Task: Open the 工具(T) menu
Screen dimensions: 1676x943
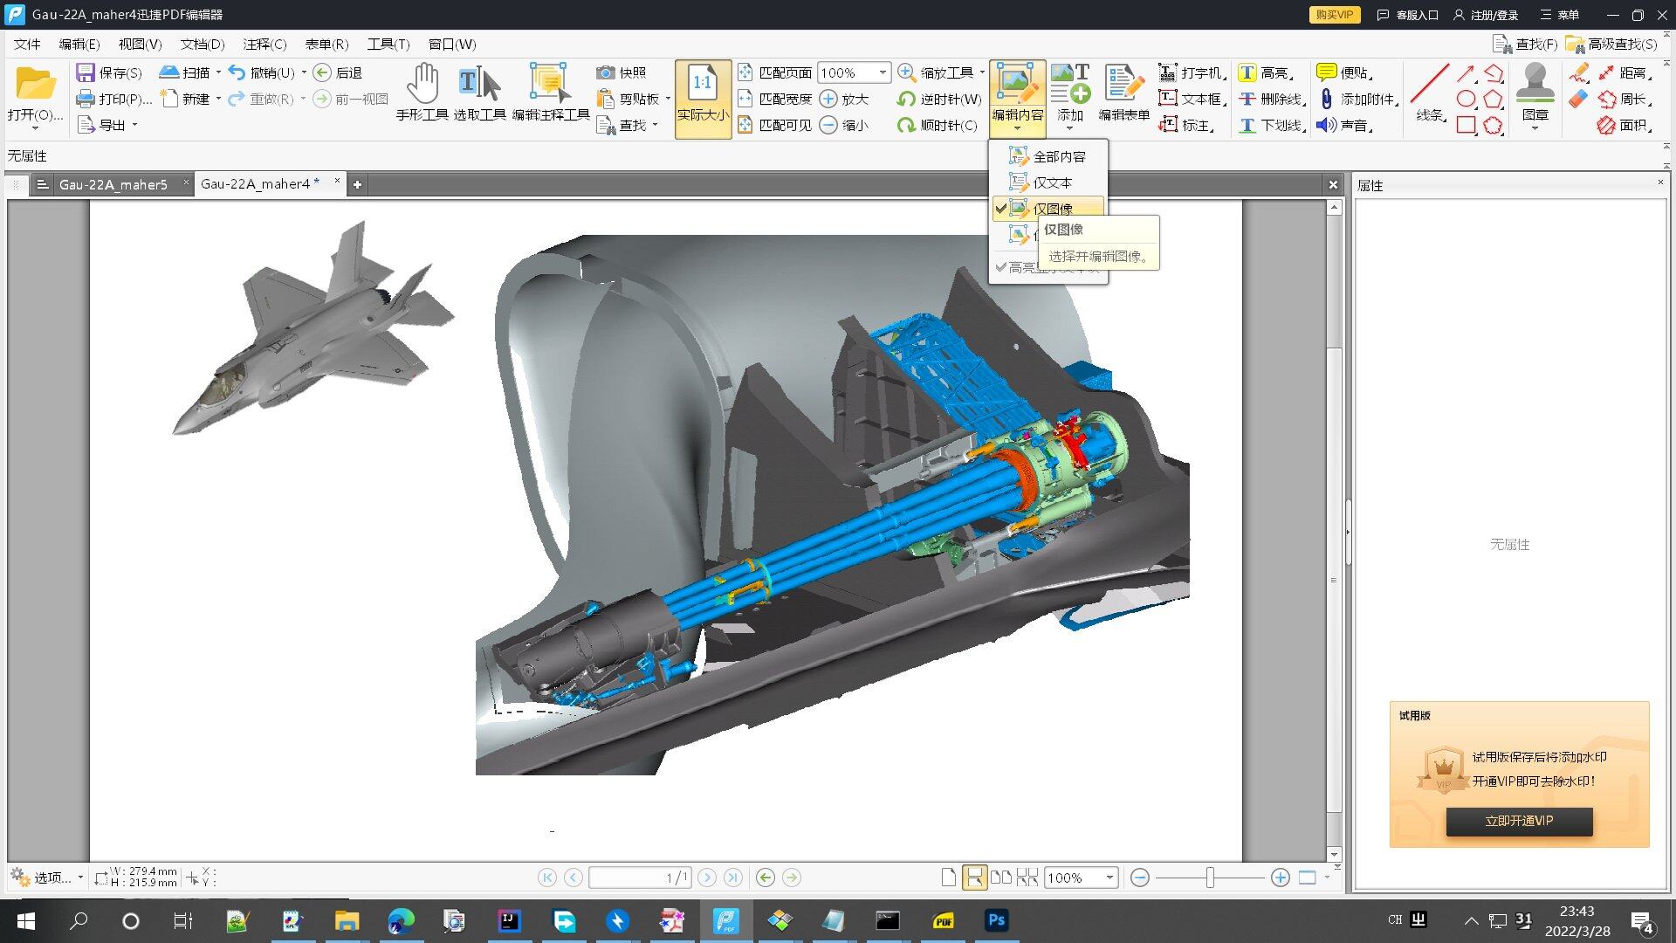Action: coord(388,44)
